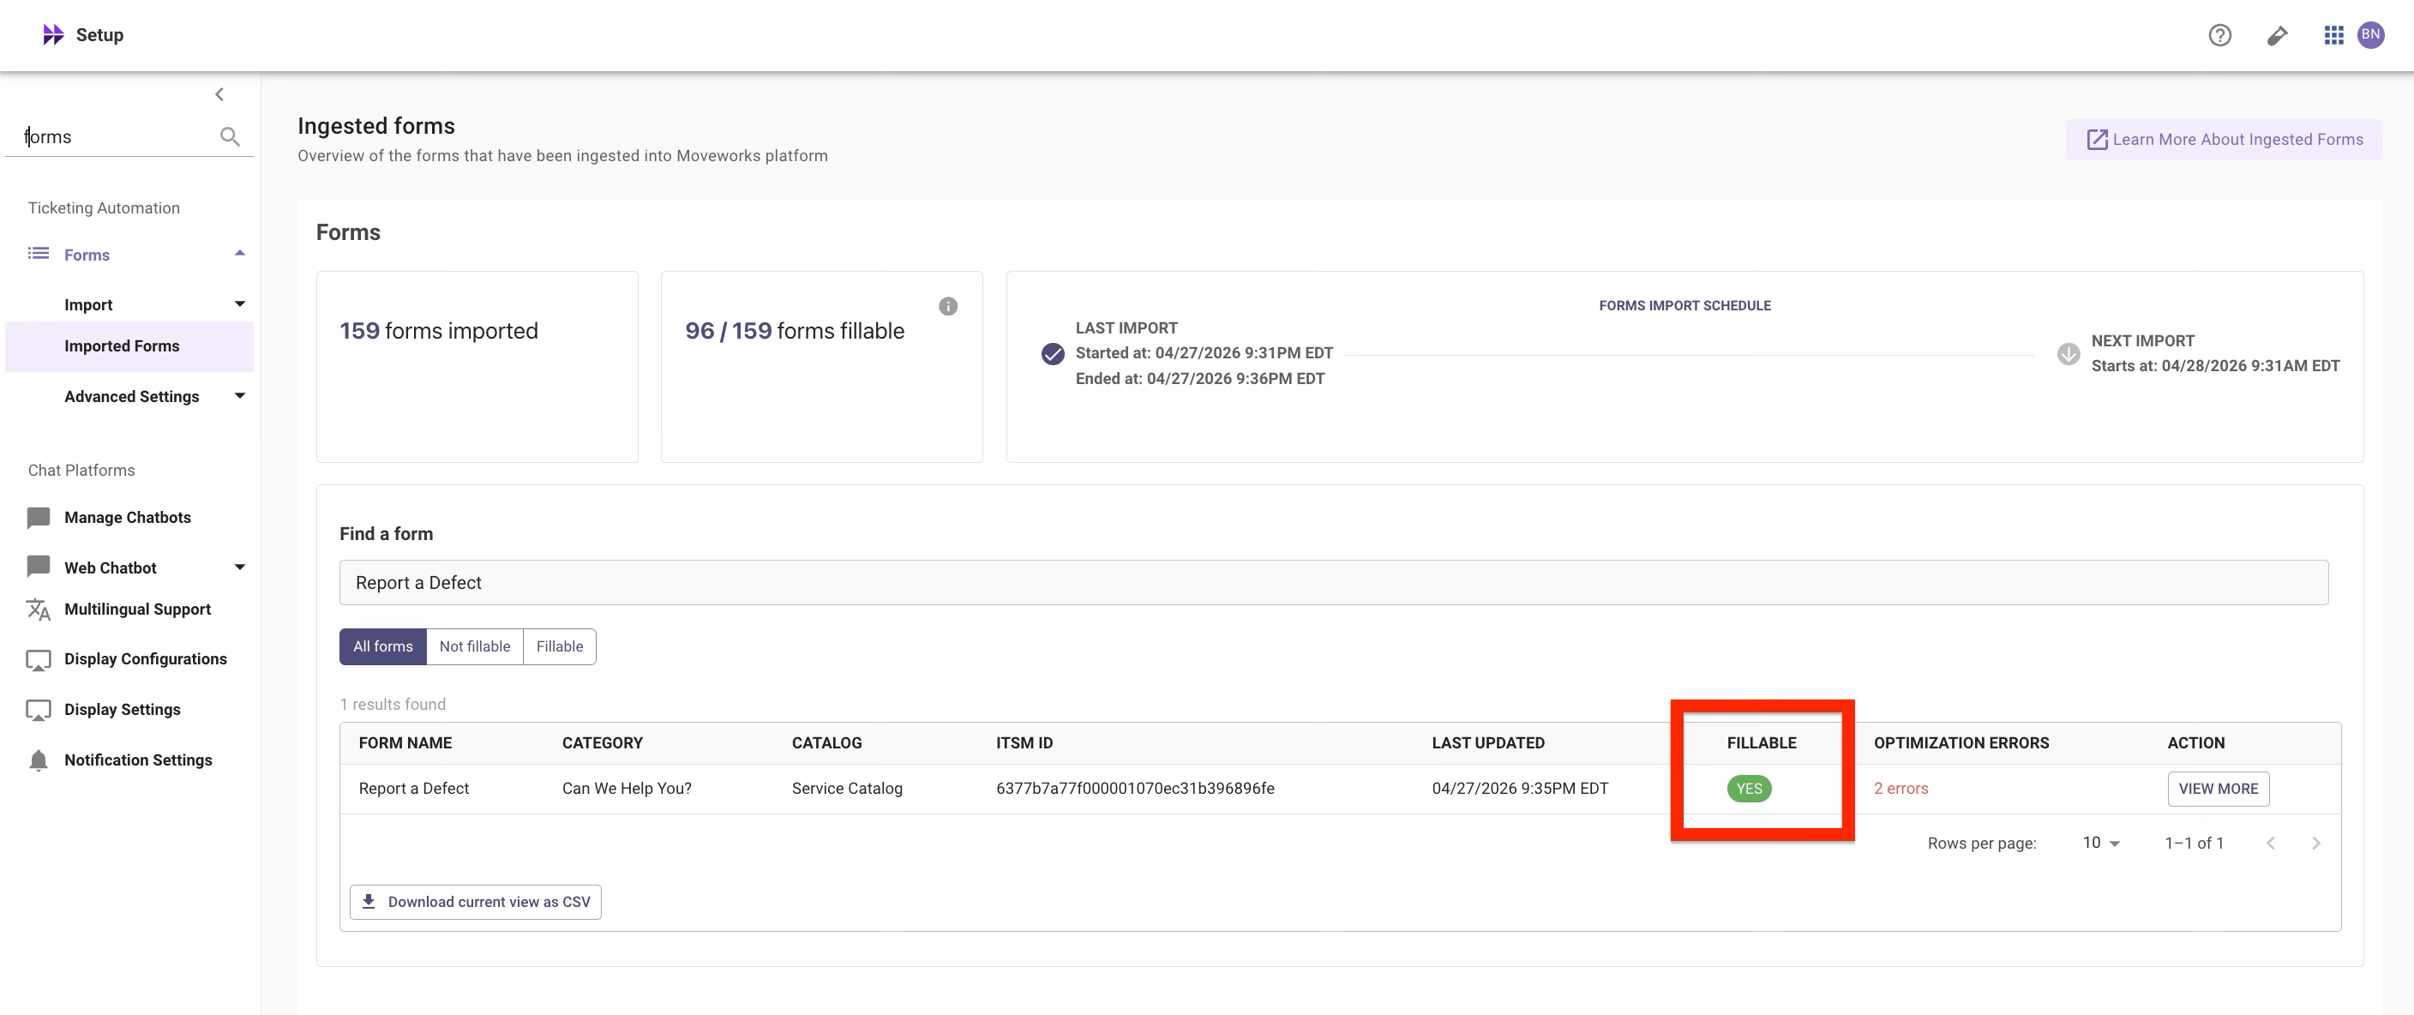Open the BN user avatar menu
2414x1015 pixels.
pyautogui.click(x=2371, y=34)
